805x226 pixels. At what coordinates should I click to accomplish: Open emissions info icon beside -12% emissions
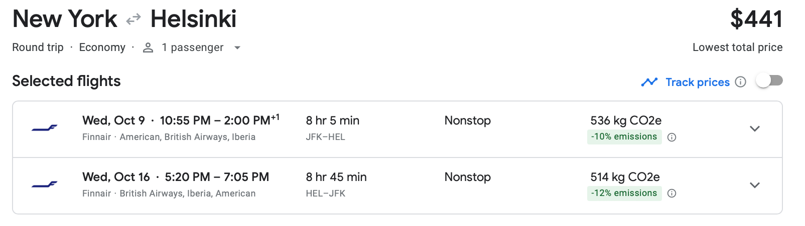672,193
